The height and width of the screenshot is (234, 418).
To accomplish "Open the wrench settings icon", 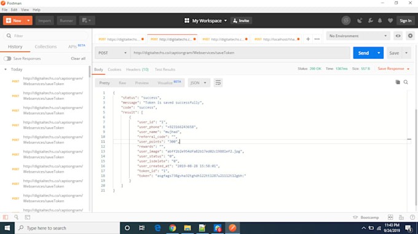I will (x=370, y=20).
